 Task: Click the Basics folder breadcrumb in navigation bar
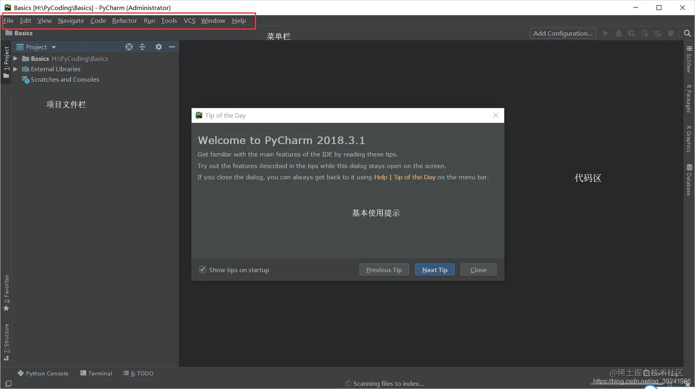coord(19,33)
